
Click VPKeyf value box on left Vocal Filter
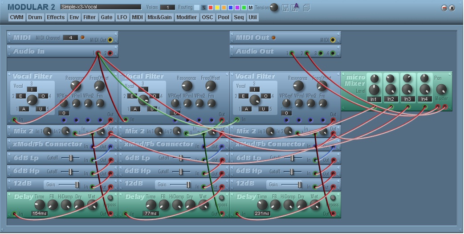[x=64, y=113]
